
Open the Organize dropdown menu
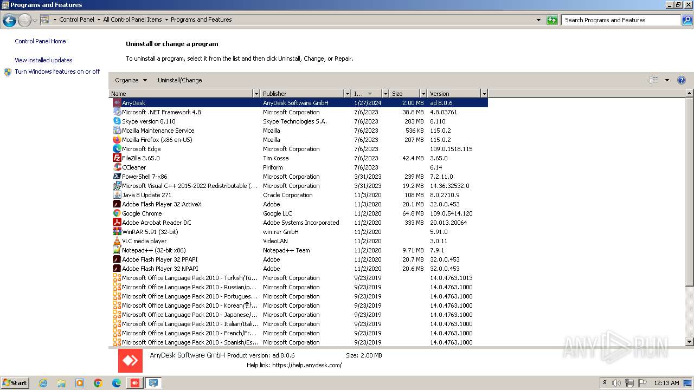pos(131,80)
